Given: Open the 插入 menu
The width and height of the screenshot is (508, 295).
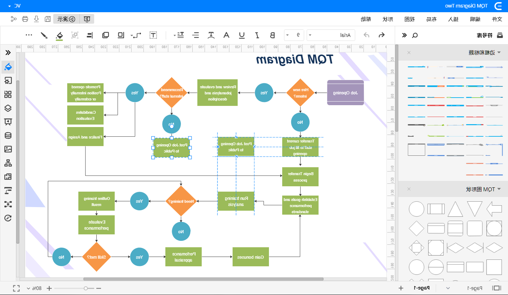Looking at the screenshot, I should click(x=453, y=19).
